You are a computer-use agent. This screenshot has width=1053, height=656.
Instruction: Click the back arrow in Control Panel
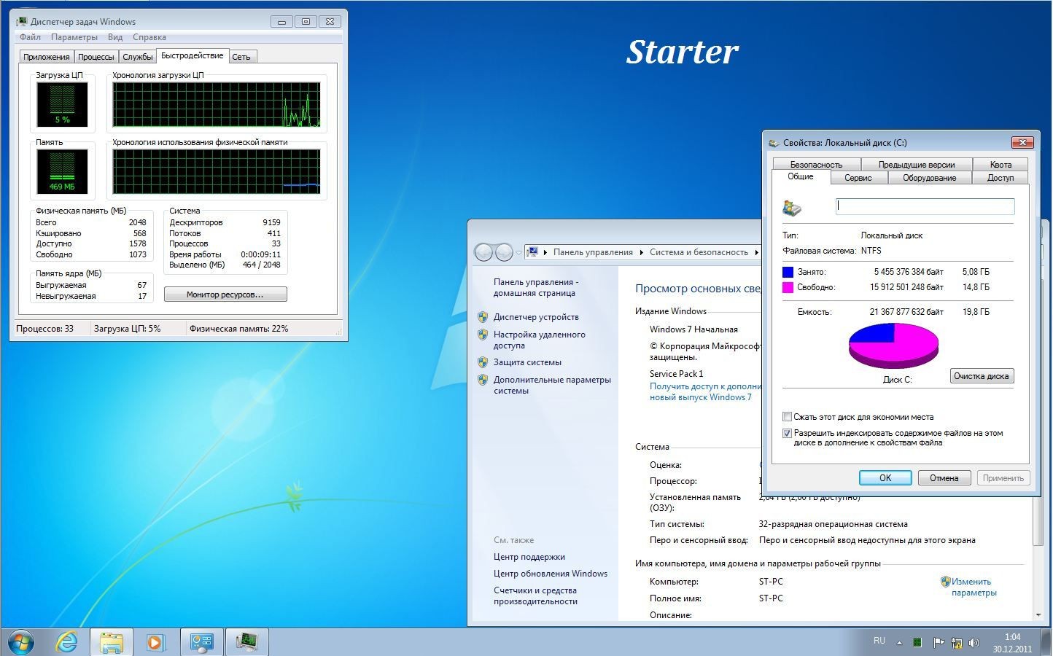point(483,252)
